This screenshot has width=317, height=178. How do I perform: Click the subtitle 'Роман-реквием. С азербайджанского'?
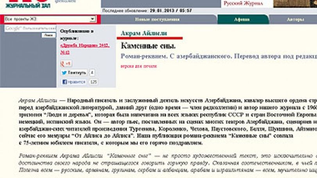point(176,56)
